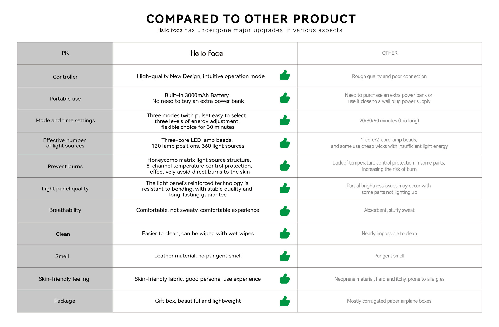Click thumbs-up beside Mode and time settings
This screenshot has height=327, width=499.
click(285, 121)
